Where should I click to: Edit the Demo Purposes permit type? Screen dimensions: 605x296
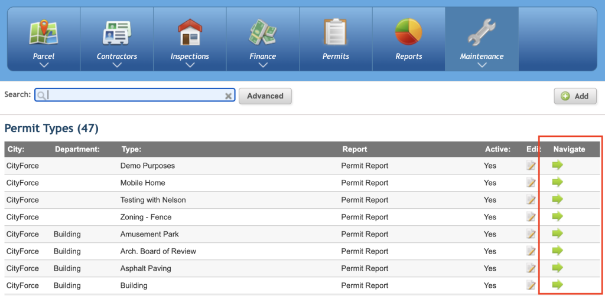click(531, 166)
